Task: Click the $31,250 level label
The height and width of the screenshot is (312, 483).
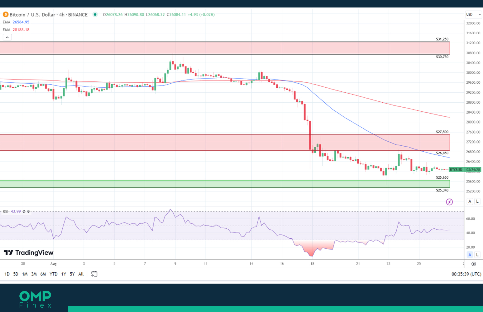Action: pyautogui.click(x=442, y=39)
